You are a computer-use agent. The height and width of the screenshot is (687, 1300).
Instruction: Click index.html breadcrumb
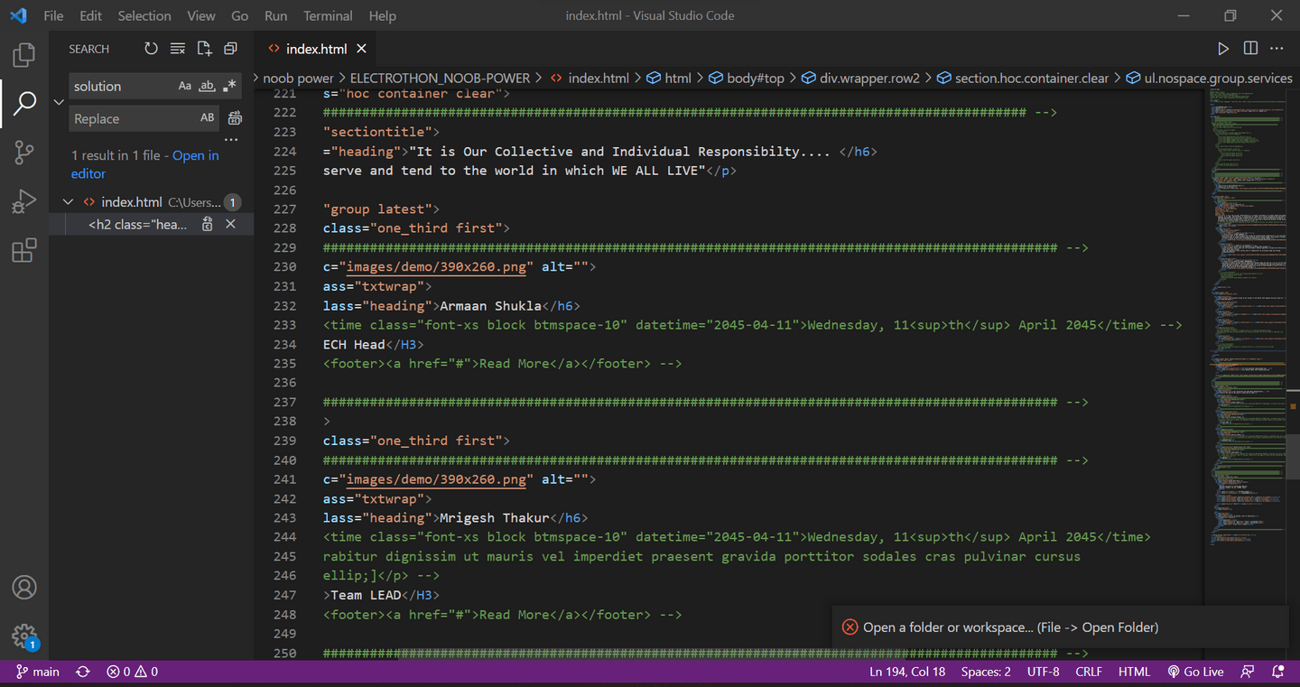(x=589, y=79)
